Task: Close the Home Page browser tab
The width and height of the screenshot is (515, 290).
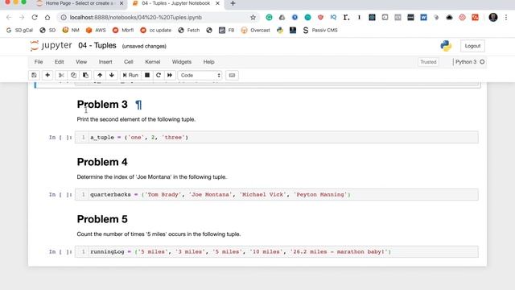Action: 122,3
